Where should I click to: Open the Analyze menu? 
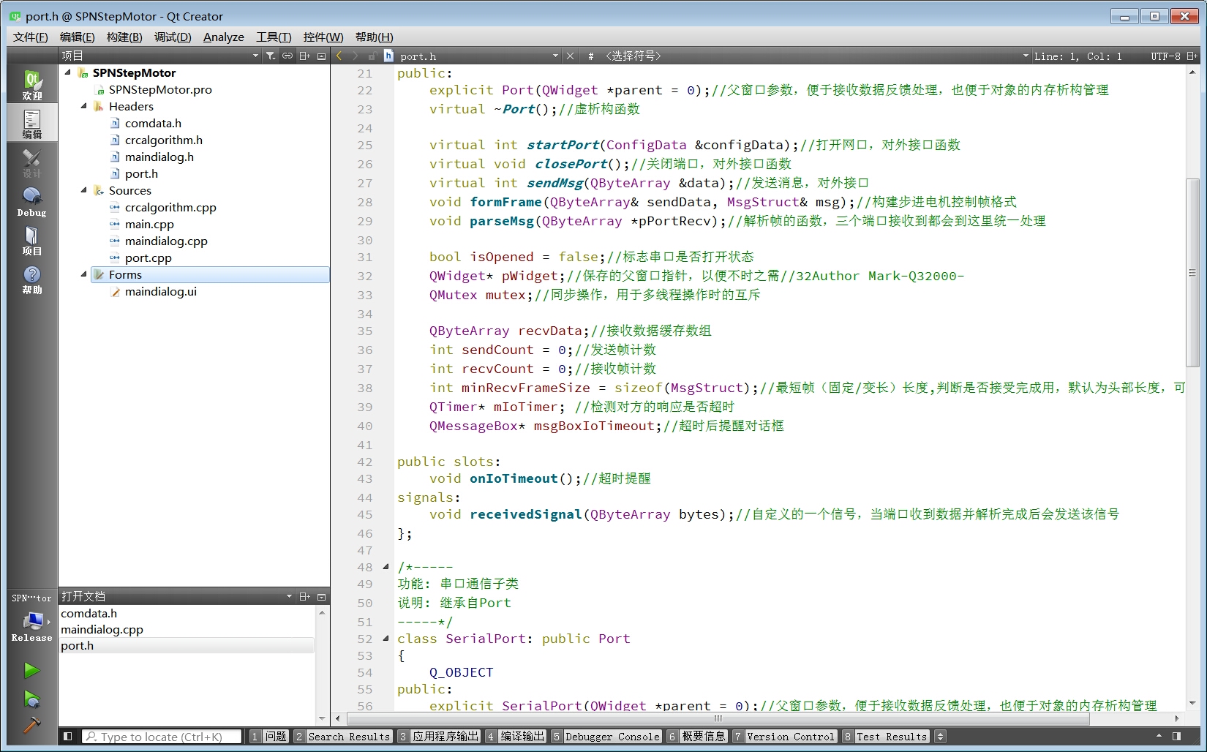click(x=223, y=37)
